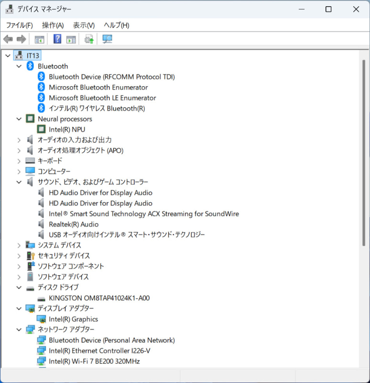Click the Device Manager title bar icon
The height and width of the screenshot is (383, 370).
tap(10, 9)
